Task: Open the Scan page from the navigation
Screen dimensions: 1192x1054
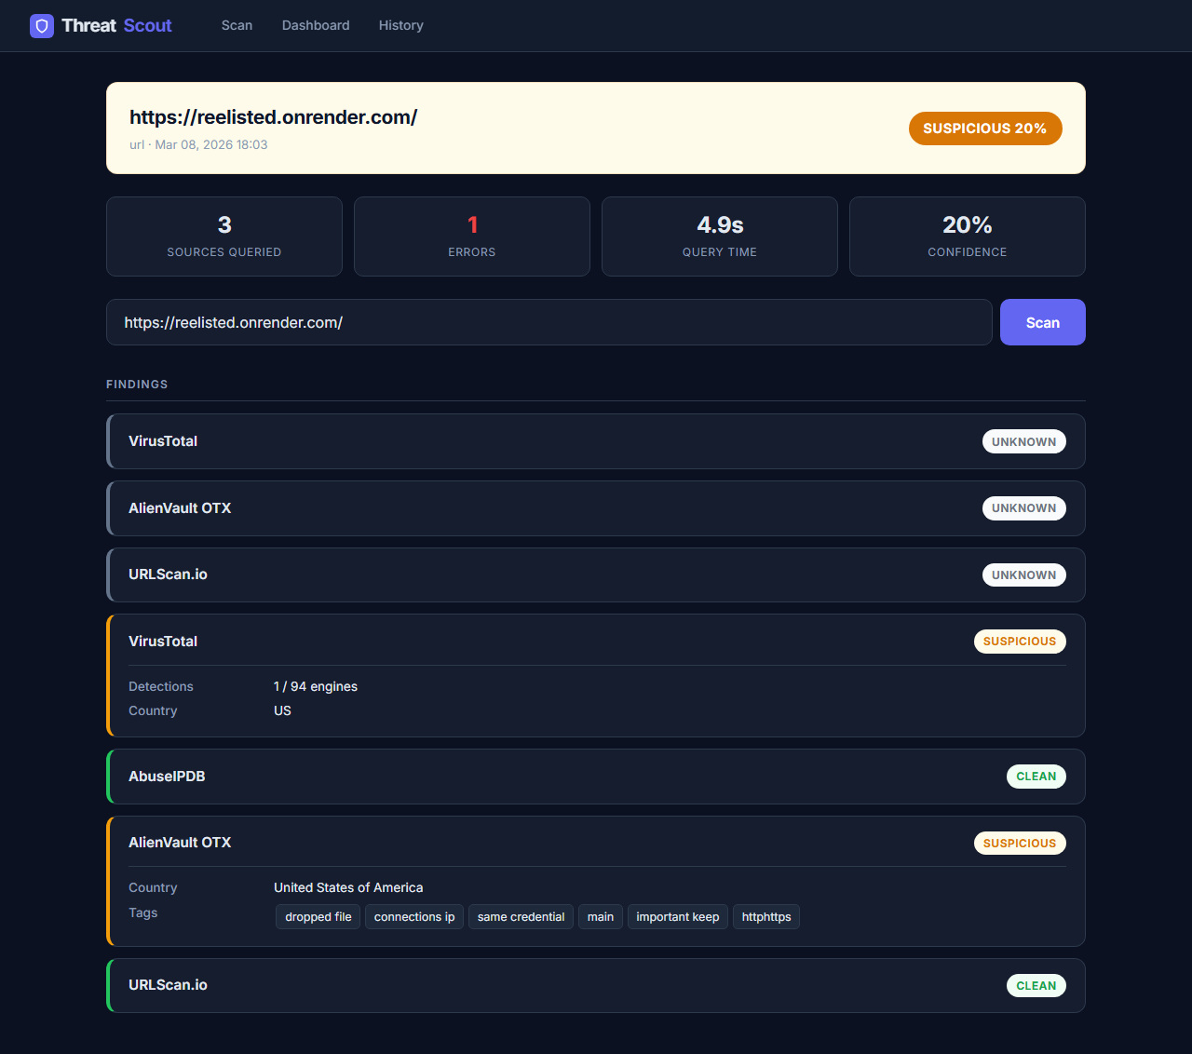Action: pyautogui.click(x=237, y=25)
